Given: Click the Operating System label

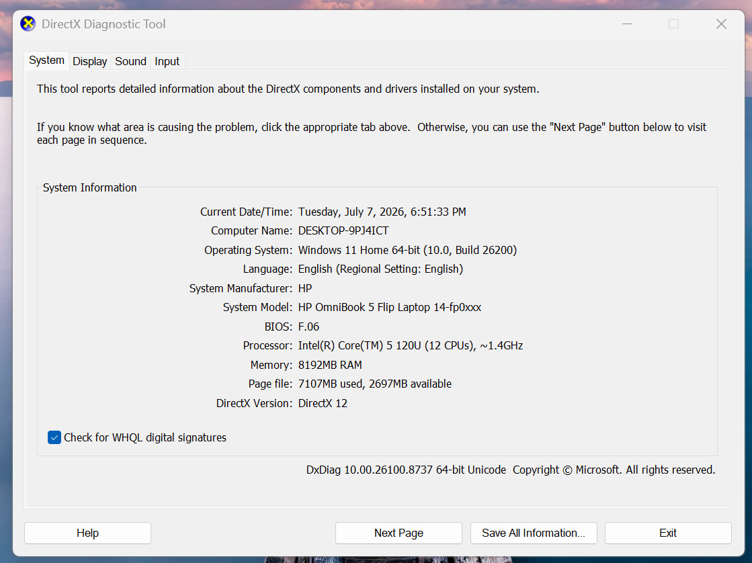Looking at the screenshot, I should point(248,250).
